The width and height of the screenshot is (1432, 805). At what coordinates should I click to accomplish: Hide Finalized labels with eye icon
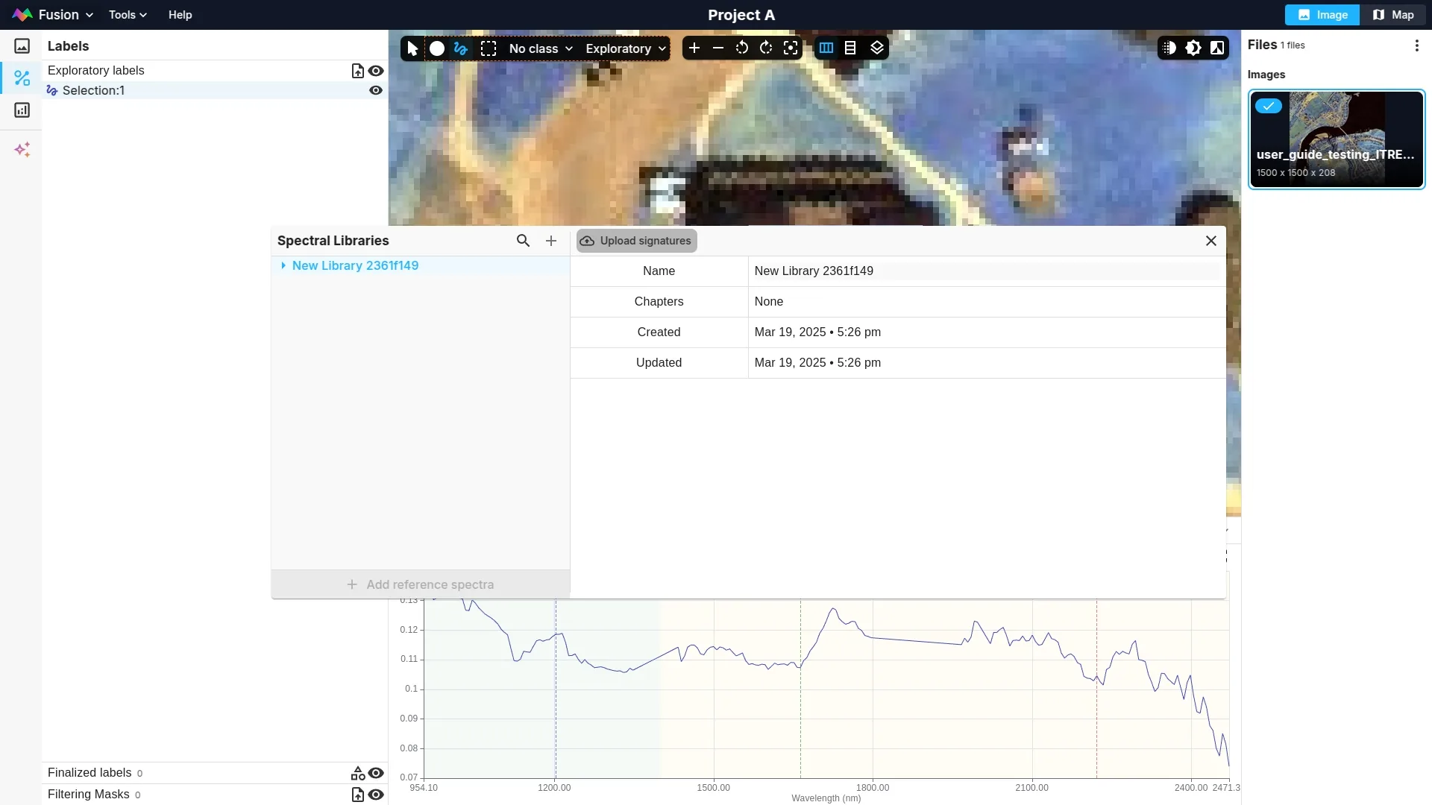click(x=376, y=773)
